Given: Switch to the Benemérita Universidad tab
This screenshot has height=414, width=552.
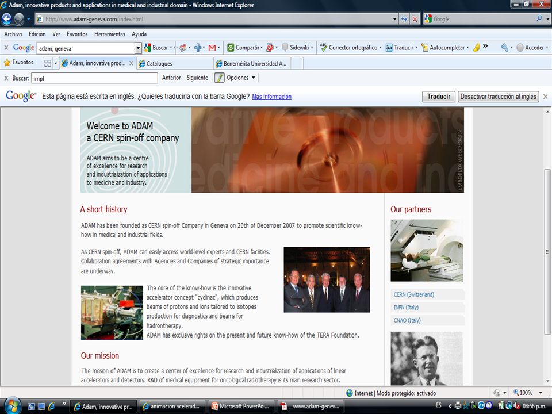Looking at the screenshot, I should click(252, 63).
